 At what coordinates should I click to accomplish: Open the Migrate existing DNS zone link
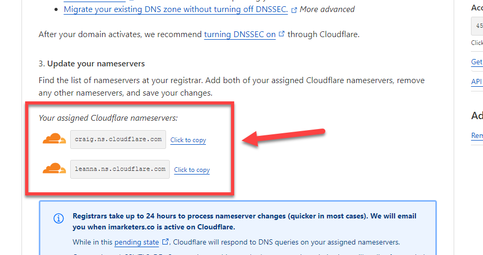coord(176,9)
